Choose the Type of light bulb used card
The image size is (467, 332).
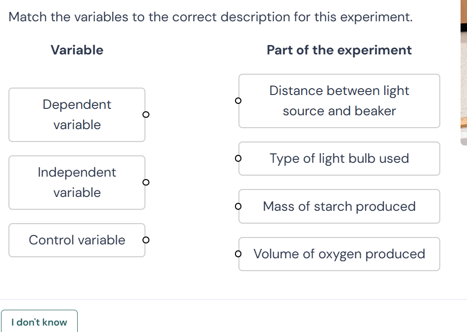coord(339,158)
